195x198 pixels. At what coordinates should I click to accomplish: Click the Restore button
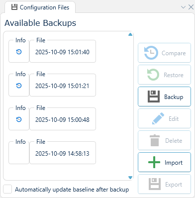(x=164, y=75)
